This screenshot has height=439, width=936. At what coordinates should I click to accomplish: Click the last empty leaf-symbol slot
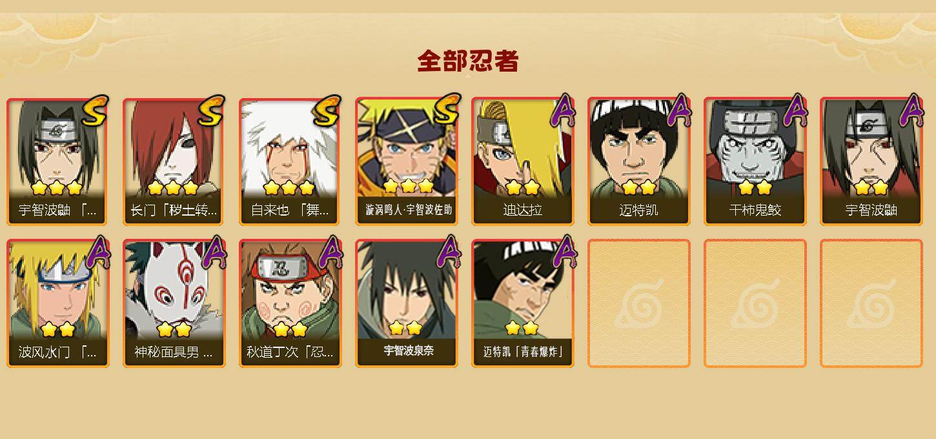(x=871, y=303)
